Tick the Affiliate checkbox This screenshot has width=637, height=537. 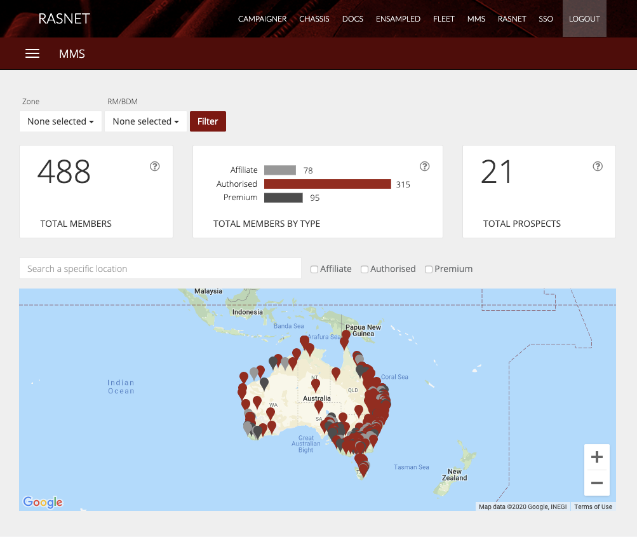[314, 269]
